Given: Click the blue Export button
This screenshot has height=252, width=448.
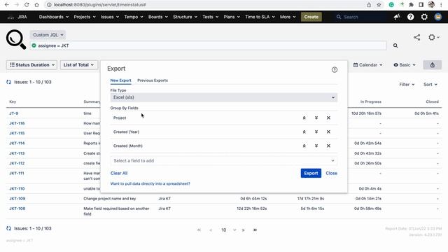Looking at the screenshot, I should (x=311, y=173).
